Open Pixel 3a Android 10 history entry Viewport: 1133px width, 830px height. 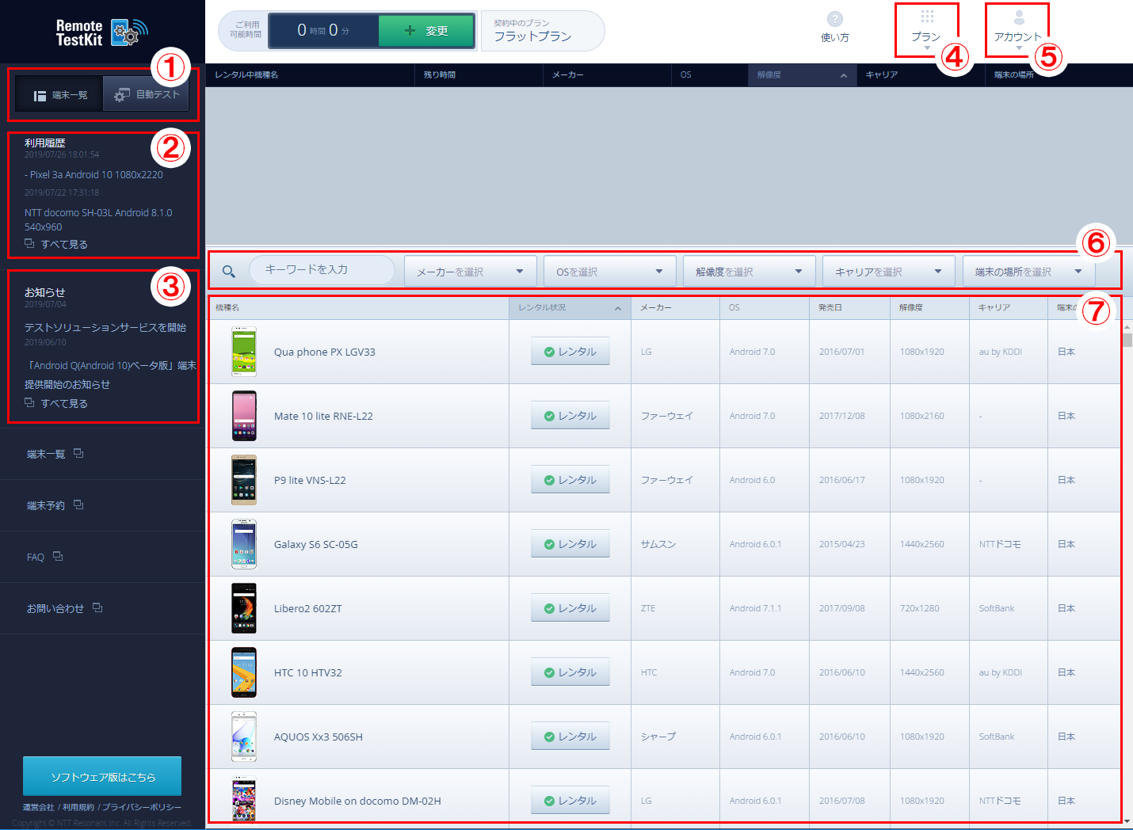pyautogui.click(x=93, y=174)
